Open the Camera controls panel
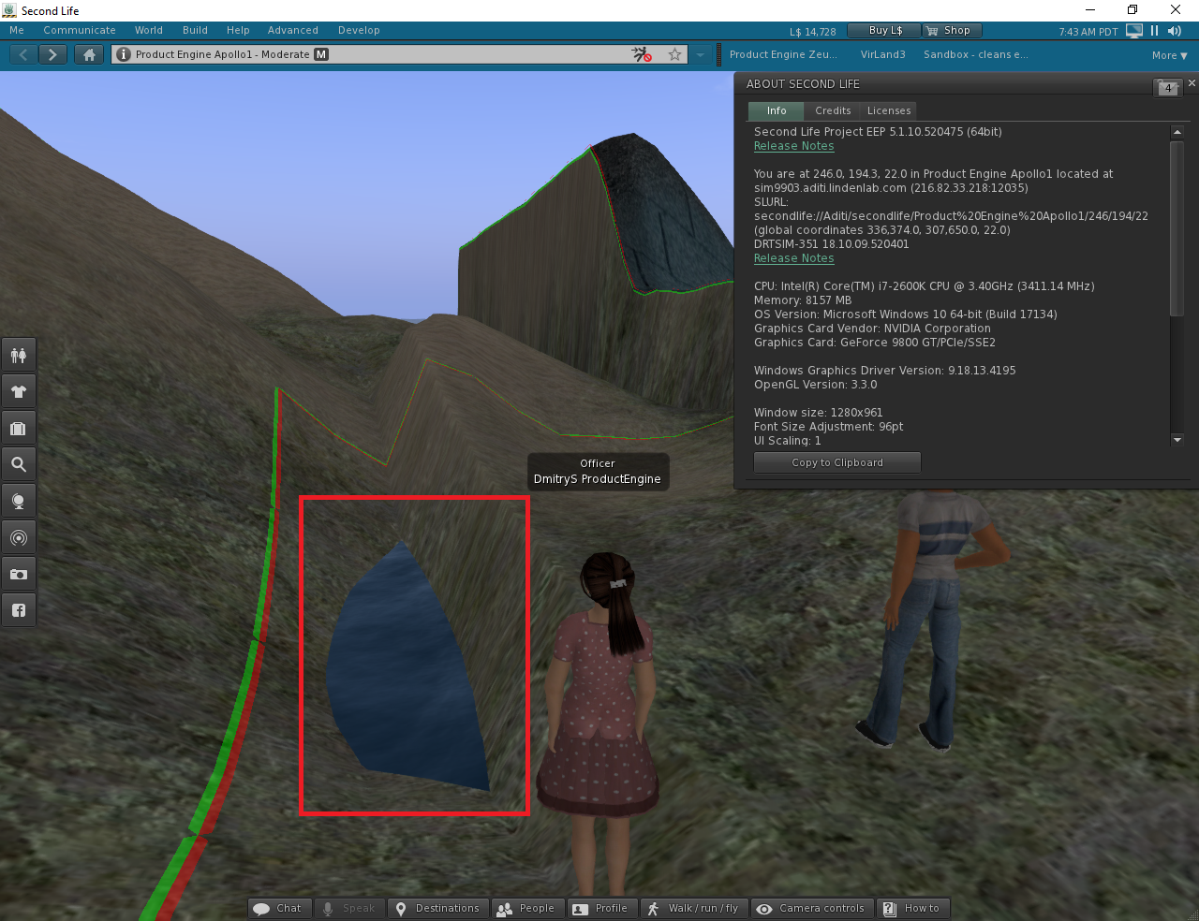This screenshot has width=1199, height=921. 811,908
